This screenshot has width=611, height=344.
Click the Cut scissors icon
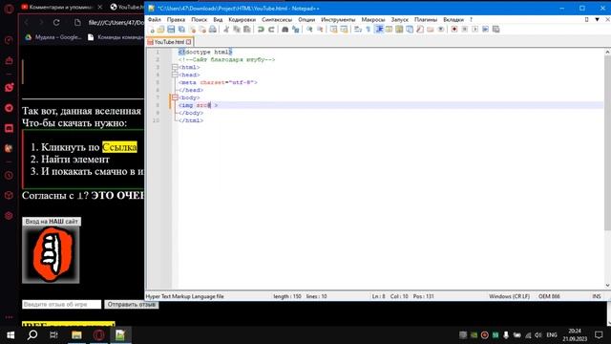tap(226, 30)
